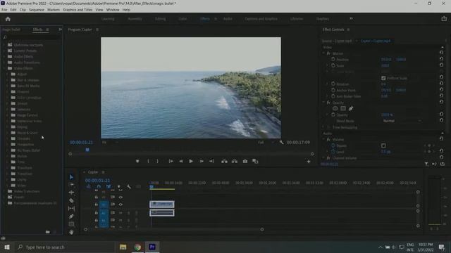This screenshot has height=253, width=451.
Task: Click the Home icon
Action: (8, 19)
